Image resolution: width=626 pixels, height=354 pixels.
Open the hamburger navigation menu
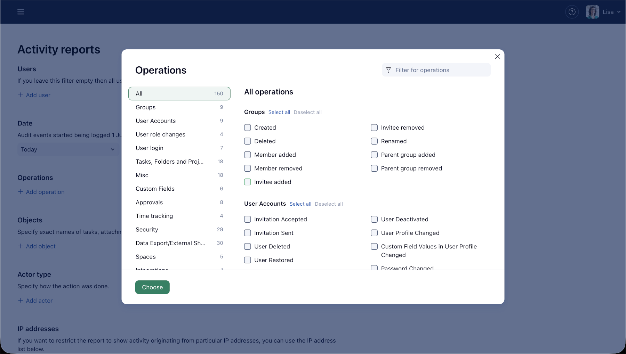pyautogui.click(x=21, y=12)
